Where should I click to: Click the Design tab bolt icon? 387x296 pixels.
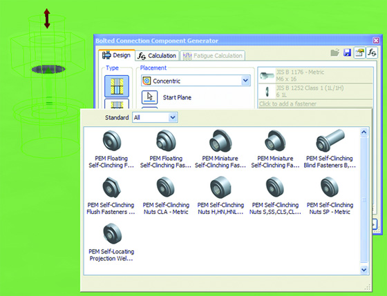(x=106, y=55)
